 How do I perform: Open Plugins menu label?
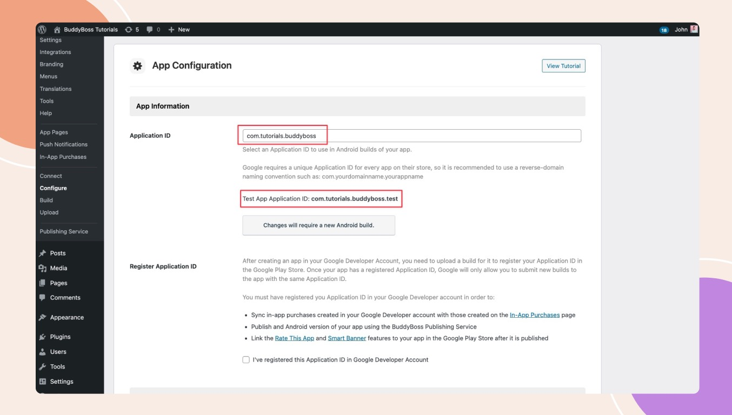[x=60, y=337]
